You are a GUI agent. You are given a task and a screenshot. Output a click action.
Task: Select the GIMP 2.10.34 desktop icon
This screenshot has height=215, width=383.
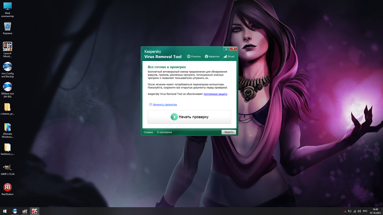coord(7,170)
